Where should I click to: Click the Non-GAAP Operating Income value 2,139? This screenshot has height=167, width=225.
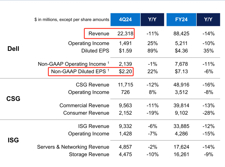[x=125, y=64]
